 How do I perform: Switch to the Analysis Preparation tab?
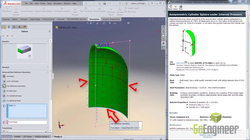pos(111,19)
